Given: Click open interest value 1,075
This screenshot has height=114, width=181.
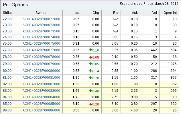Looking at the screenshot, I should (172, 64).
